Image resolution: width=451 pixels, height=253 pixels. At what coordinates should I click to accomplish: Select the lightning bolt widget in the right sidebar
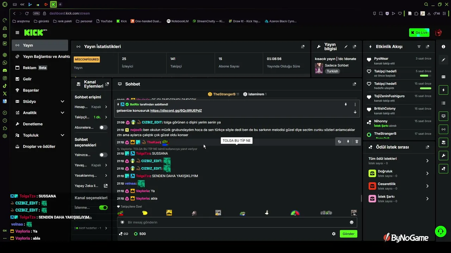tap(443, 90)
